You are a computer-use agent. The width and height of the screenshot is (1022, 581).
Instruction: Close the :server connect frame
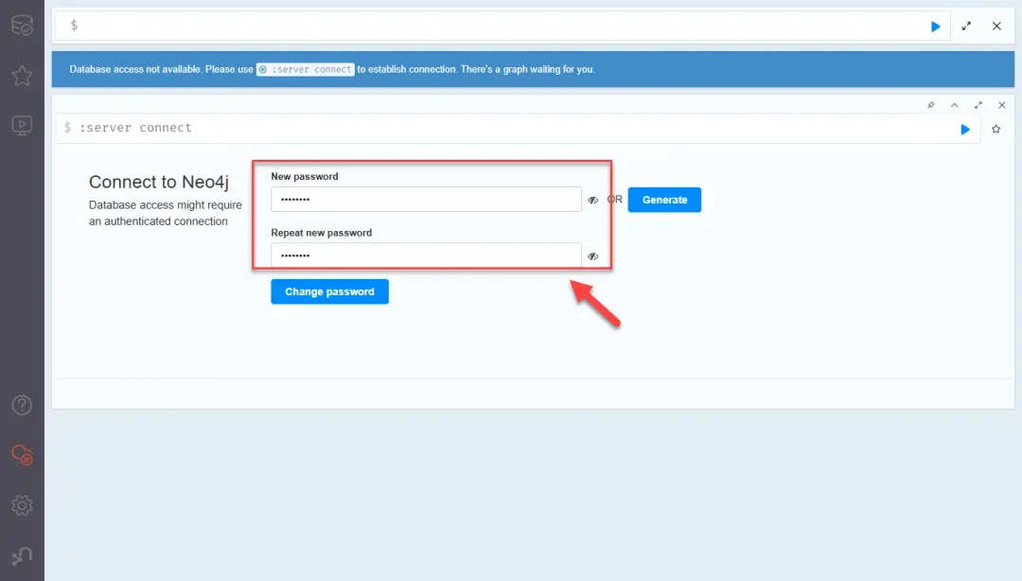1002,105
